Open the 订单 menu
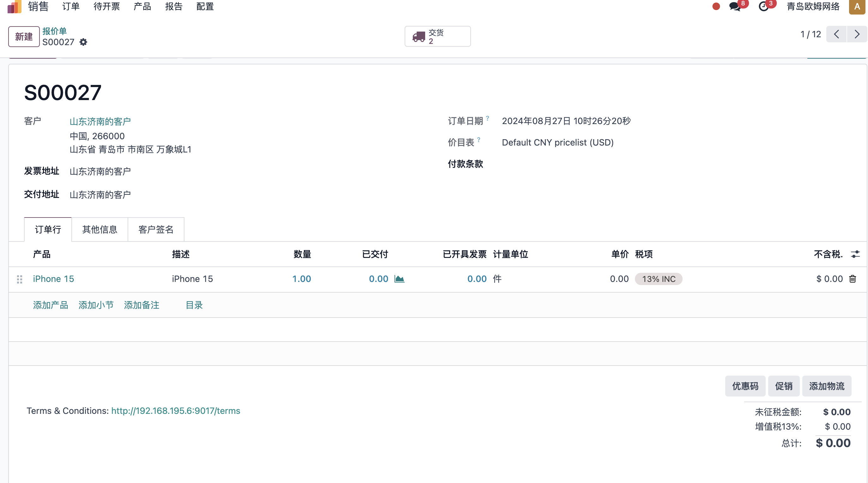Image resolution: width=868 pixels, height=483 pixels. (x=71, y=6)
